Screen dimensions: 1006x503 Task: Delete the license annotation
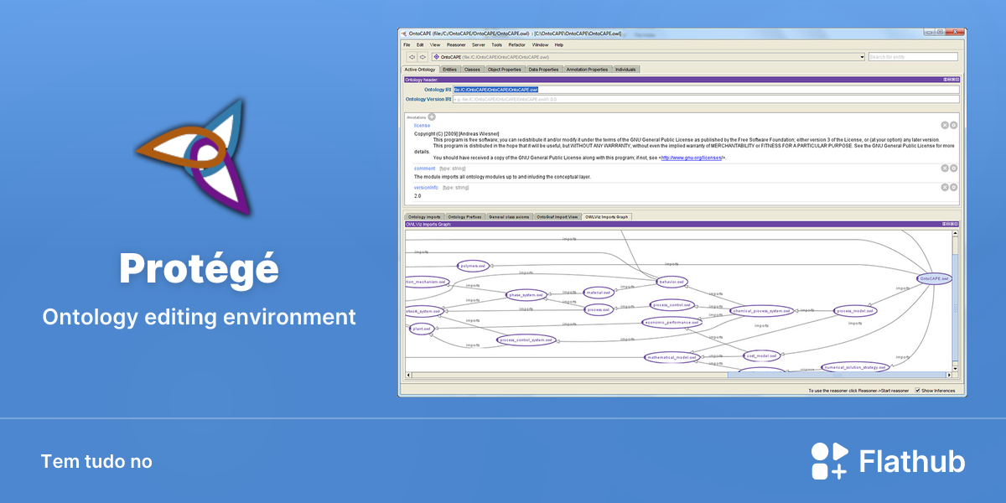(x=944, y=125)
